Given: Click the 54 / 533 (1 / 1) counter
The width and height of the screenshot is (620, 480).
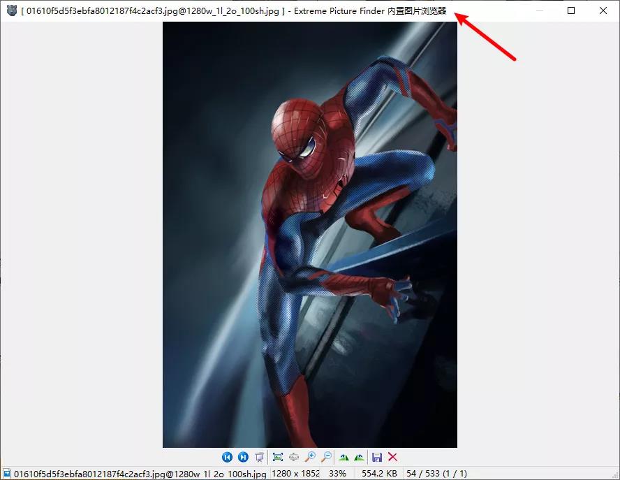Looking at the screenshot, I should 436,474.
